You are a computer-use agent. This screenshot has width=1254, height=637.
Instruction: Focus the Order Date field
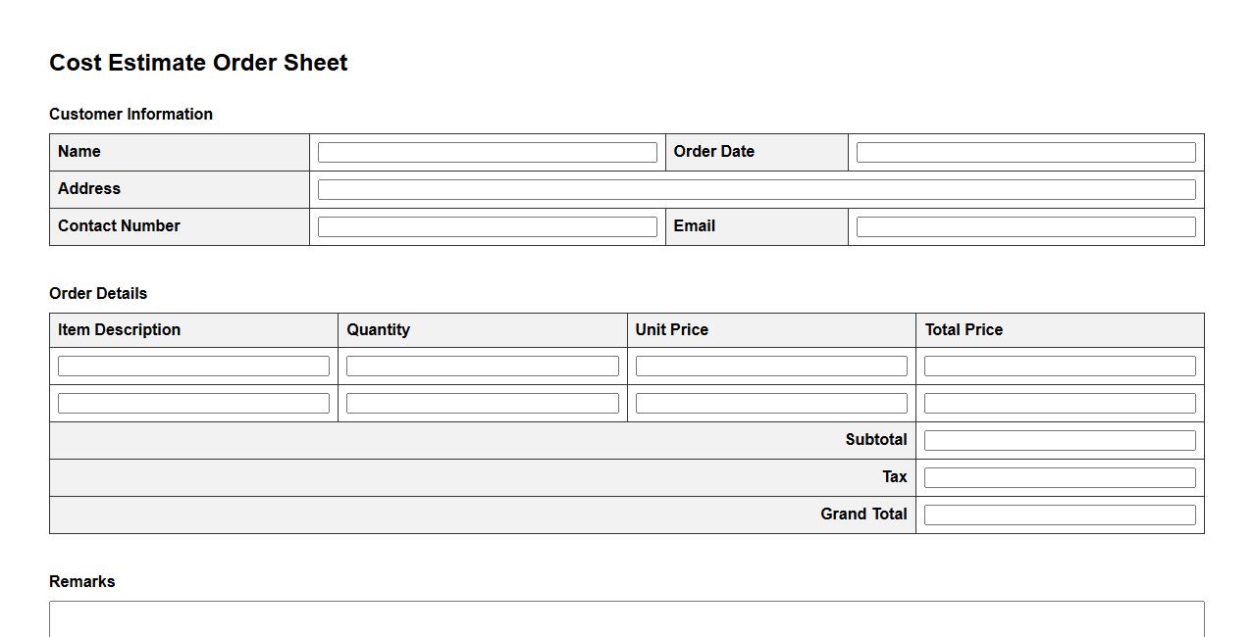point(1025,153)
